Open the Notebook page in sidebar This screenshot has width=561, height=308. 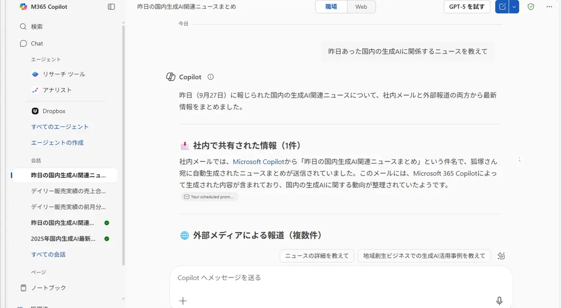pyautogui.click(x=48, y=288)
